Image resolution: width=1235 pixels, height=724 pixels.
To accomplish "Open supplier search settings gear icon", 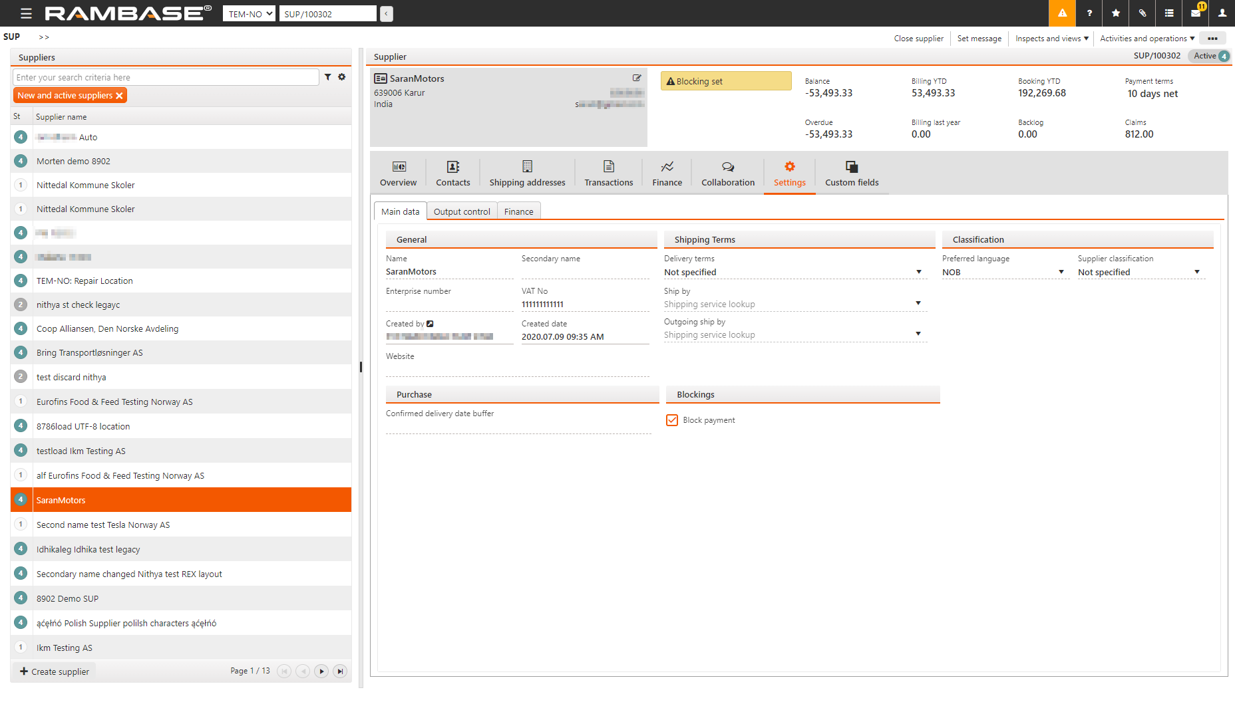I will pos(342,77).
